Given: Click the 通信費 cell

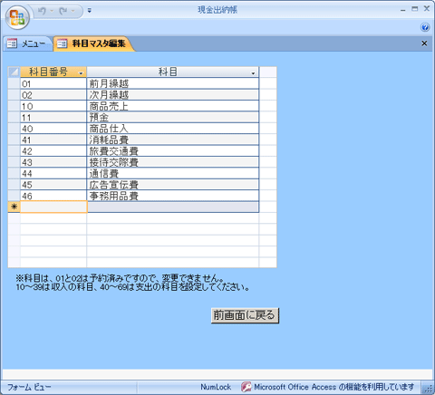Looking at the screenshot, I should [173, 173].
